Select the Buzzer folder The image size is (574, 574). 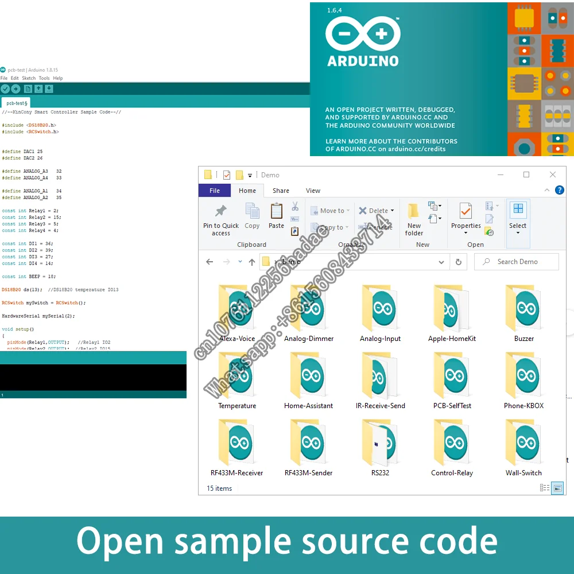(x=524, y=314)
